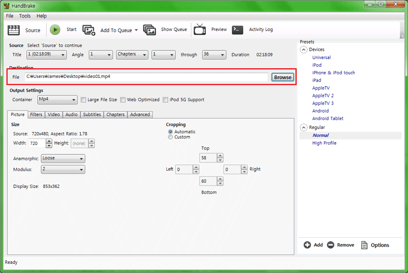Switch to the Audio tab
Image resolution: width=408 pixels, height=273 pixels.
[71, 115]
